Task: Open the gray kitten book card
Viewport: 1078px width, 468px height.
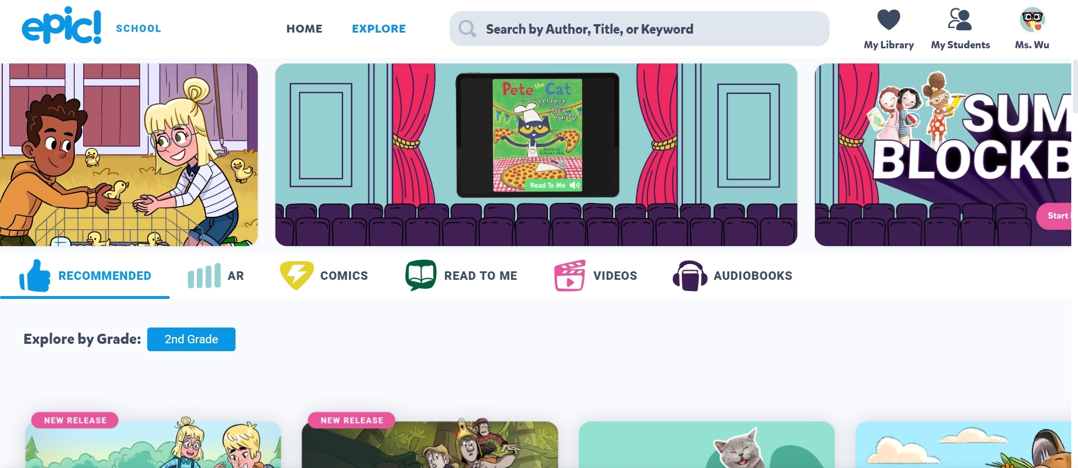Action: click(706, 445)
